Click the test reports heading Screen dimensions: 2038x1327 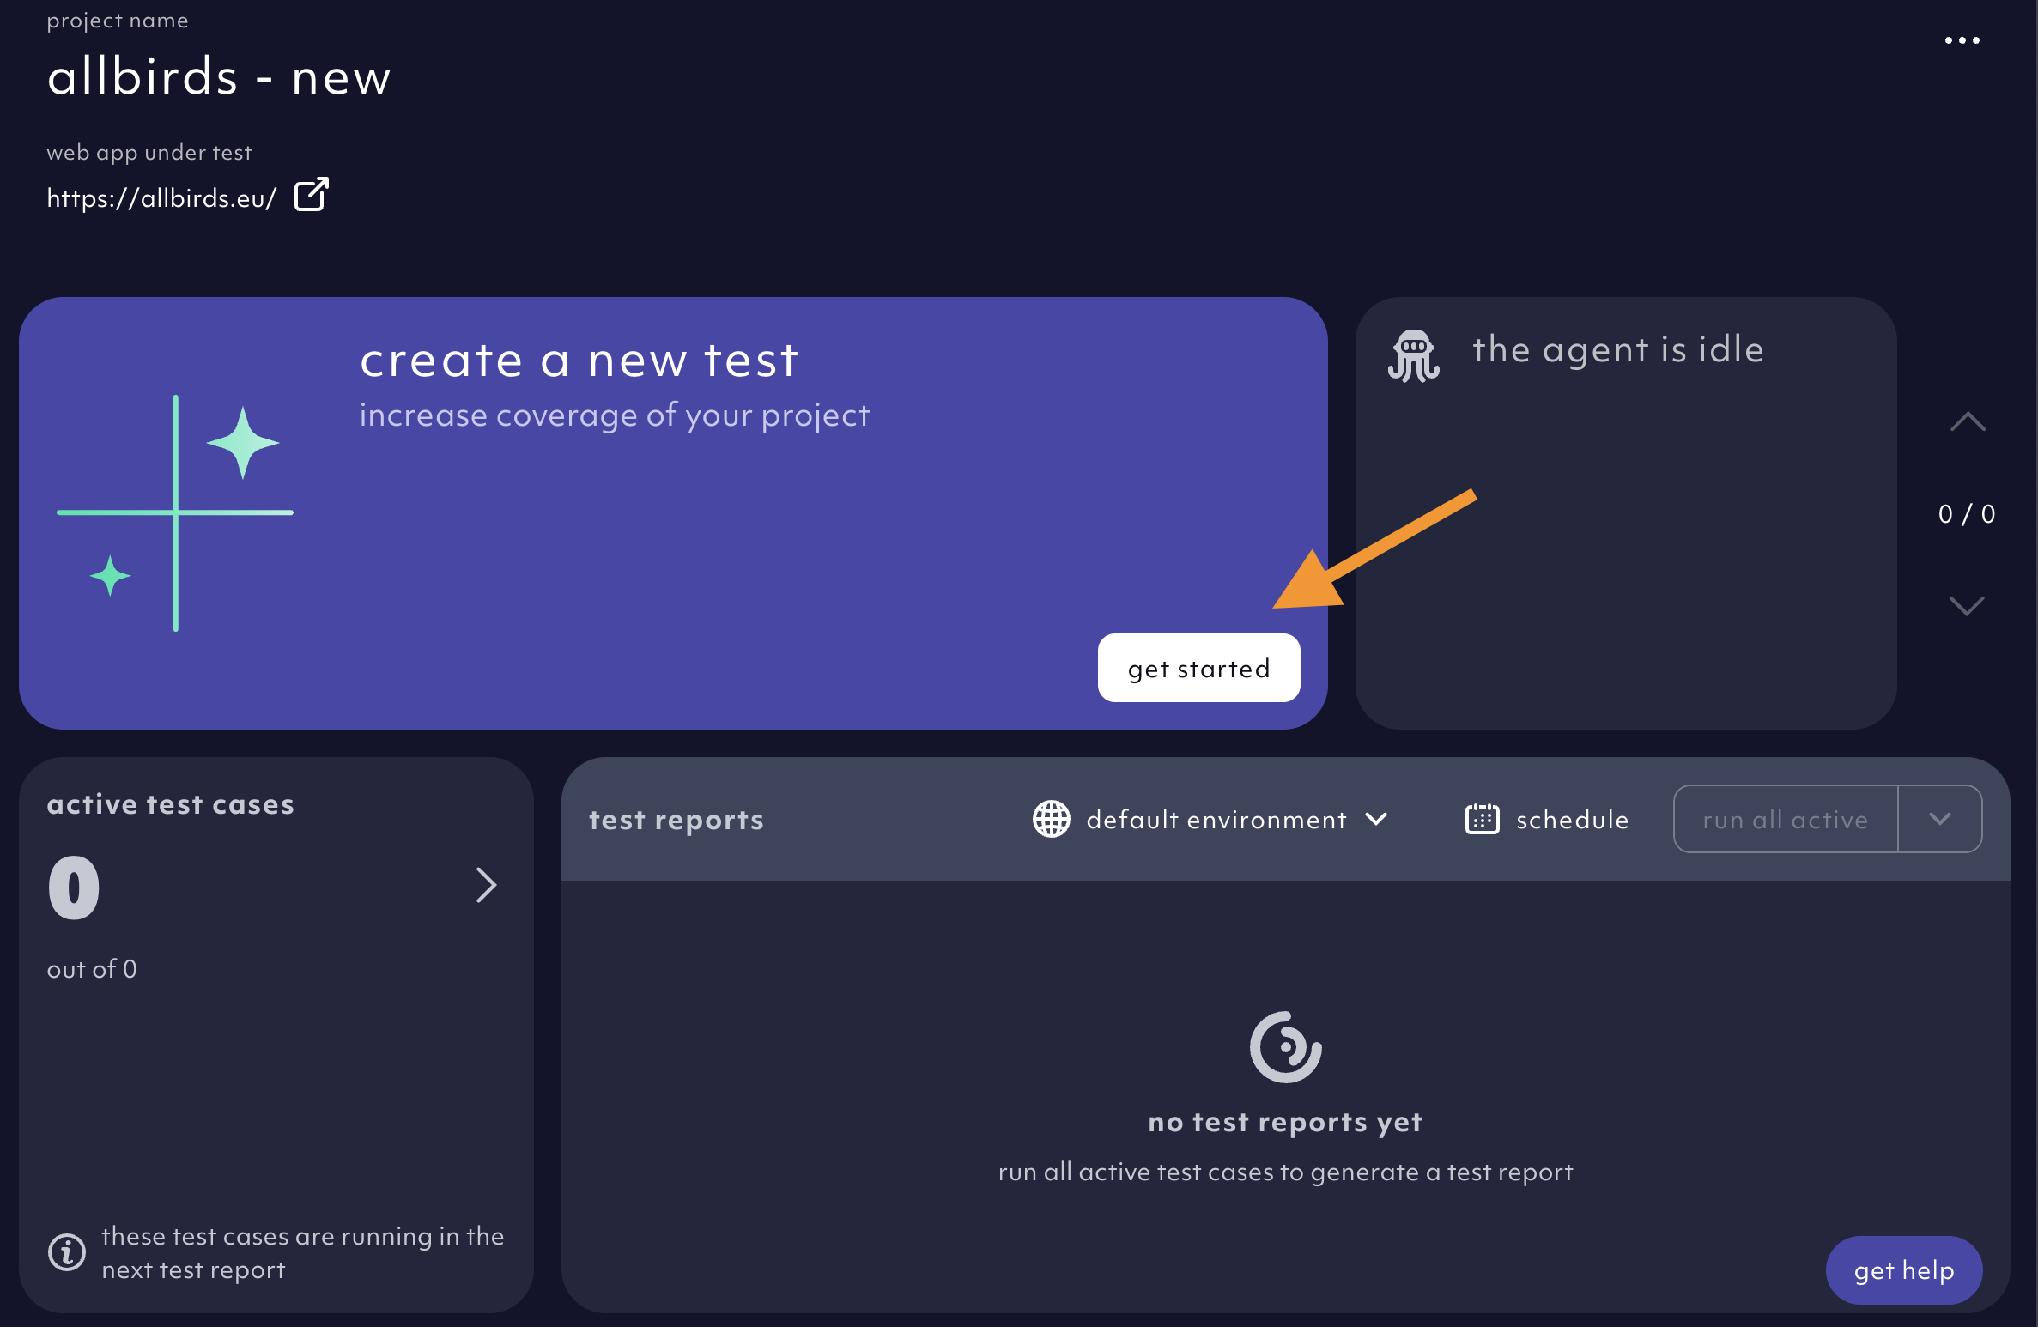click(x=676, y=820)
